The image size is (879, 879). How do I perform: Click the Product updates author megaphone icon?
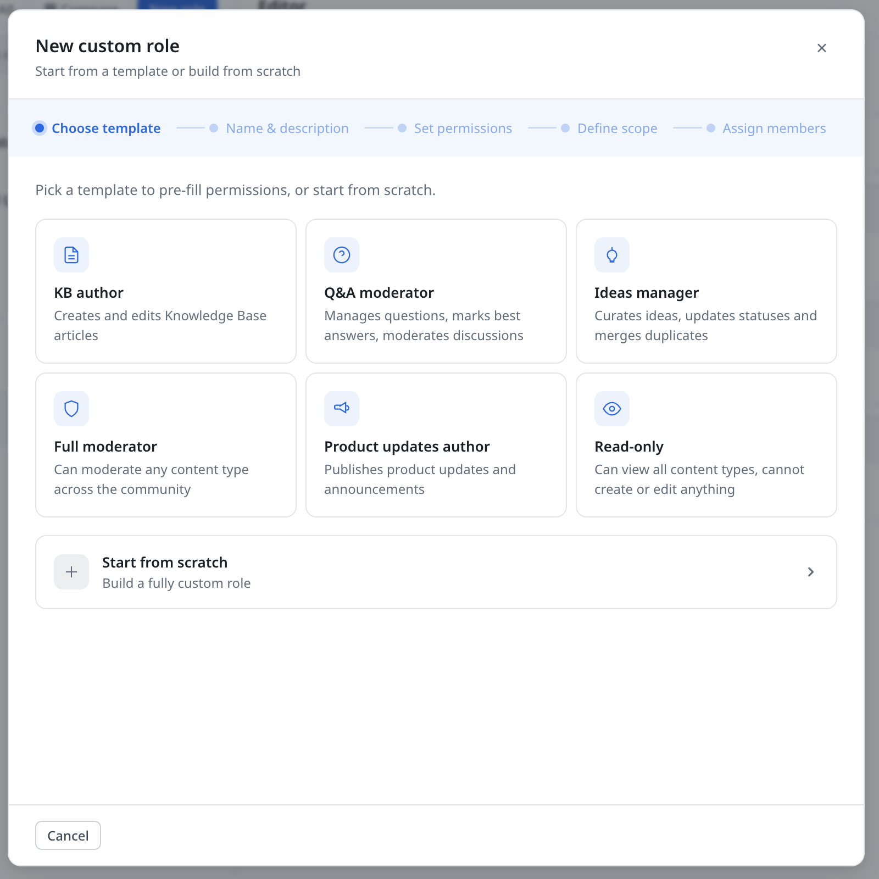click(342, 409)
